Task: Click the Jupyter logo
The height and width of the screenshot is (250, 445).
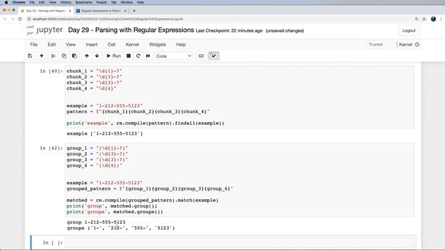Action: (x=44, y=30)
